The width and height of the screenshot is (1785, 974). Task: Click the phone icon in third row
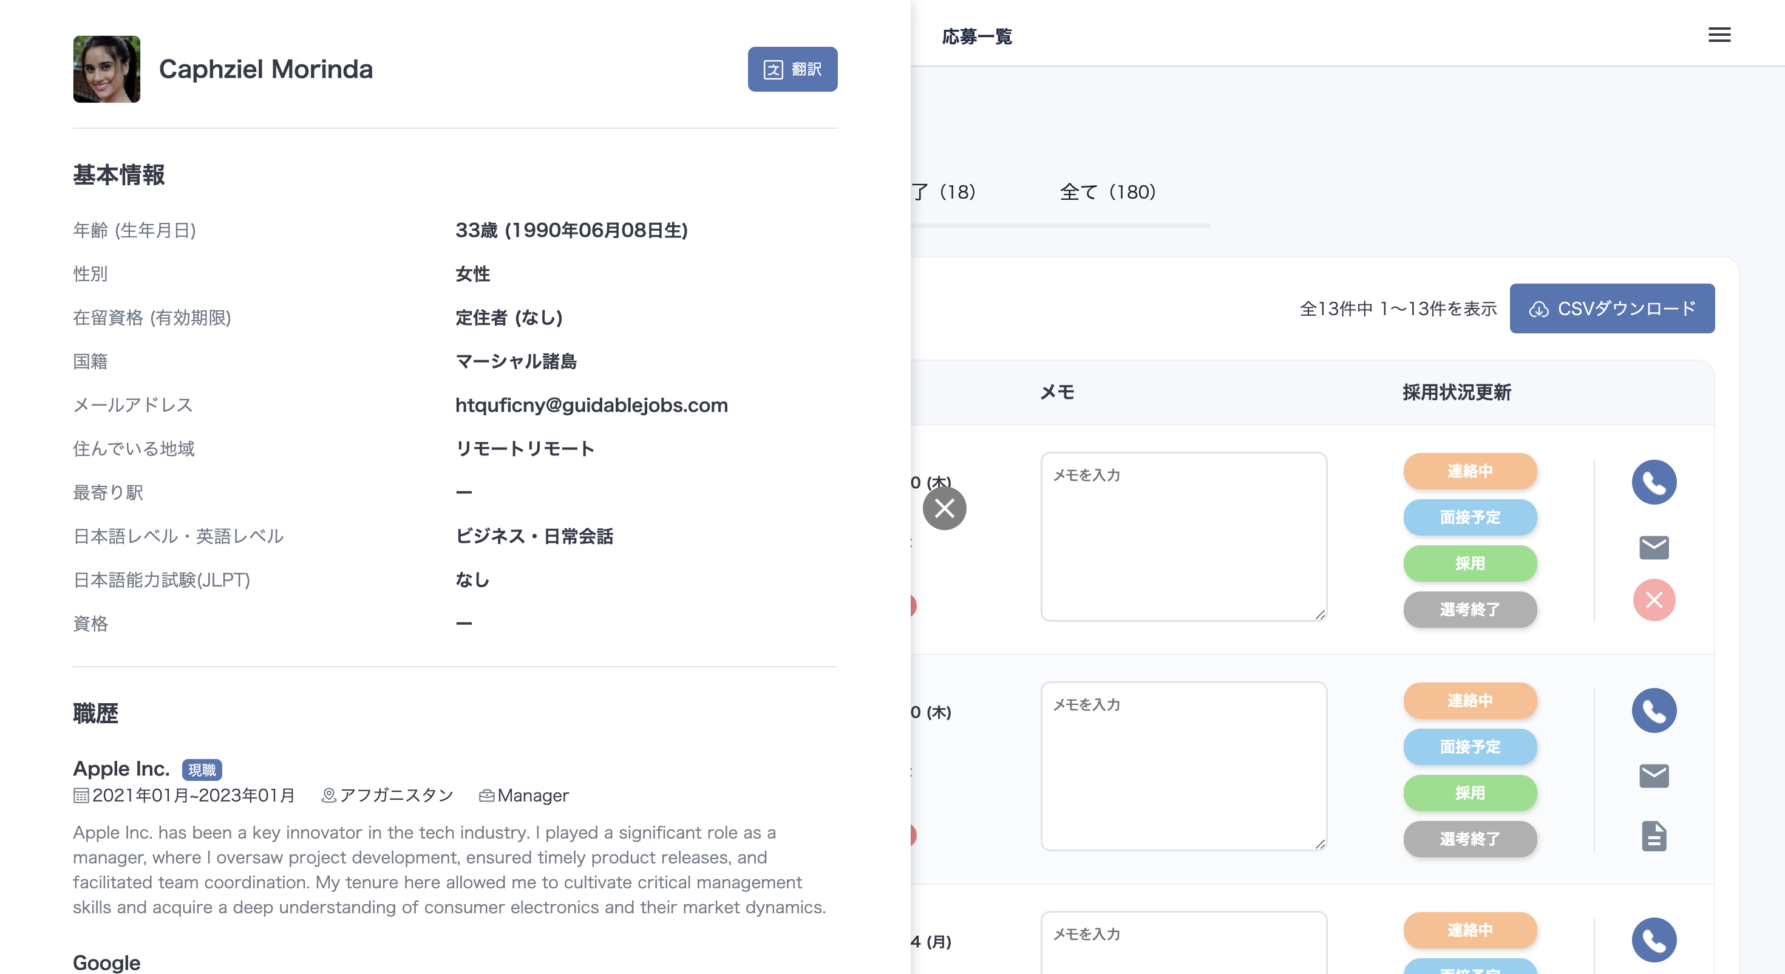[1653, 939]
